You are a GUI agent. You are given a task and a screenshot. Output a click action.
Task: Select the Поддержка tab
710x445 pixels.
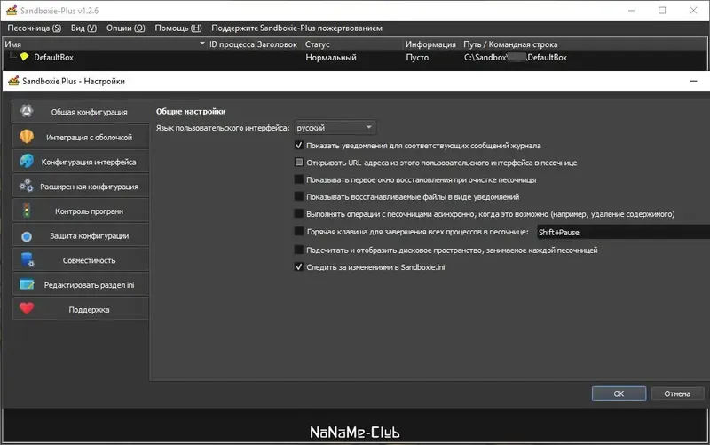pos(81,309)
